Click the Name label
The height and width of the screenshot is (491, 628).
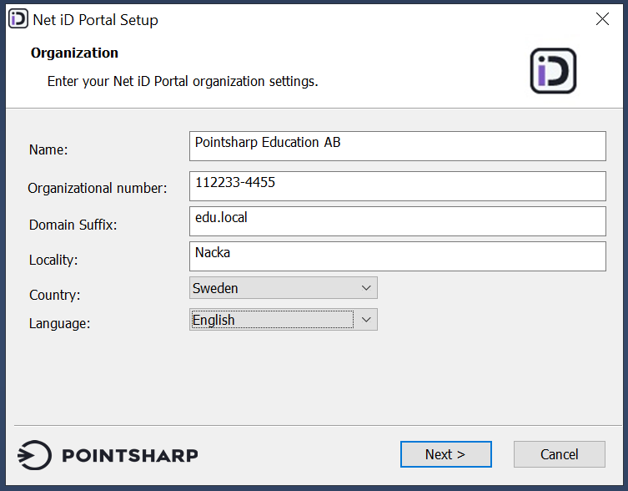tap(48, 150)
